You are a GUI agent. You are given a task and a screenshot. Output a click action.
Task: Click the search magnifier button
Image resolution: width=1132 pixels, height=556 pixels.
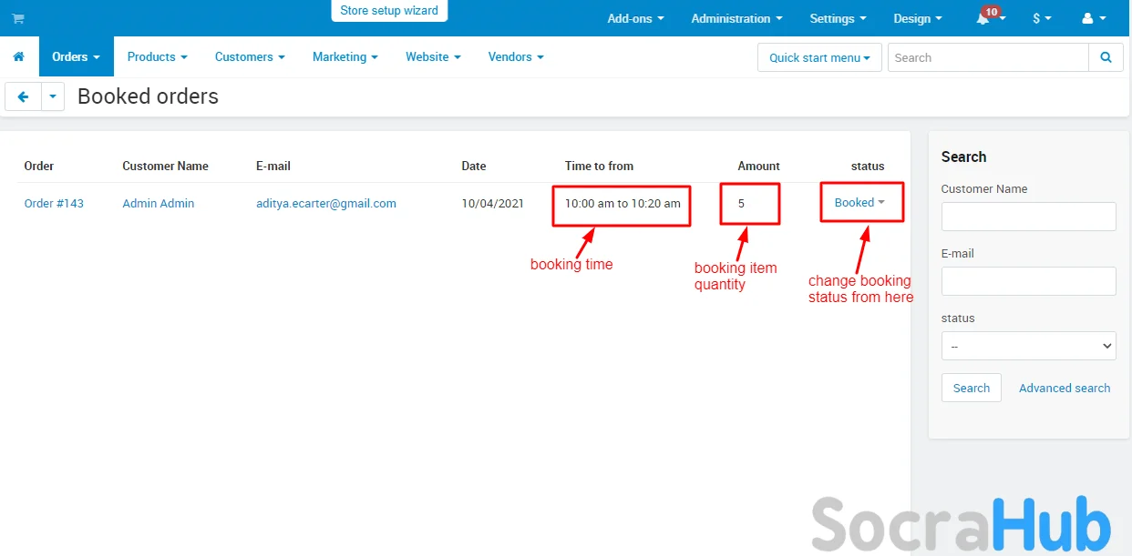1106,57
